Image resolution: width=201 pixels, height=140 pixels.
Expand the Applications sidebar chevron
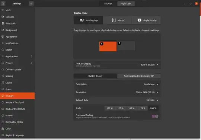pos(32,56)
